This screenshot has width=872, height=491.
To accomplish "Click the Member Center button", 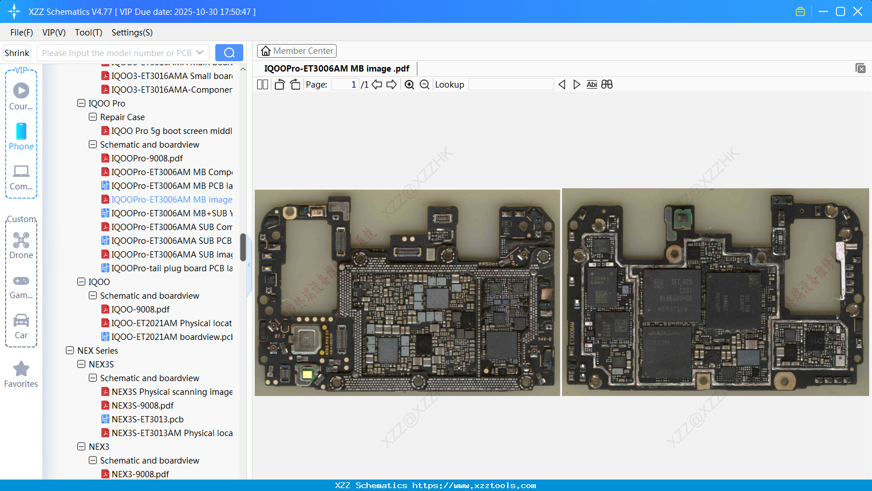I will click(x=297, y=51).
